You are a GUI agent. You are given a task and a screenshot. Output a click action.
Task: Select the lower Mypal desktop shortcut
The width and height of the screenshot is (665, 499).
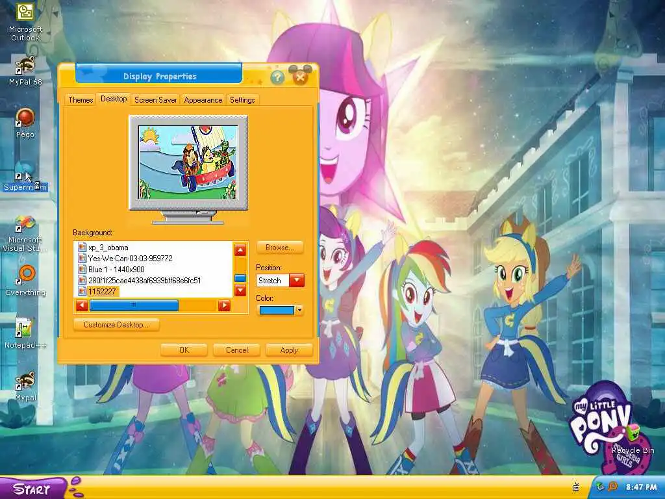click(25, 386)
